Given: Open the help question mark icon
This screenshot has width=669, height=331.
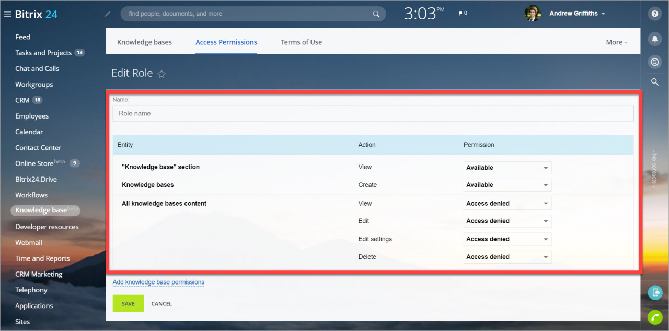Looking at the screenshot, I should tap(654, 14).
